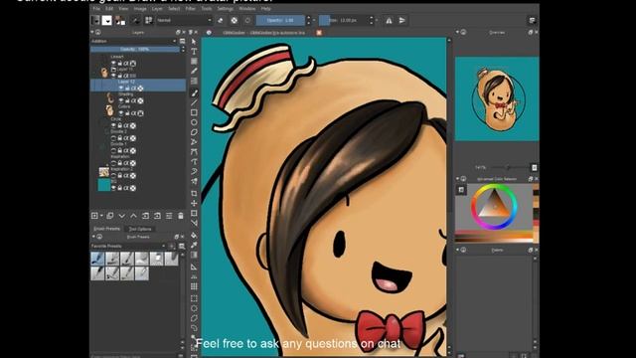Open the brush blending mode dropdown
This screenshot has width=636, height=358.
tap(185, 20)
